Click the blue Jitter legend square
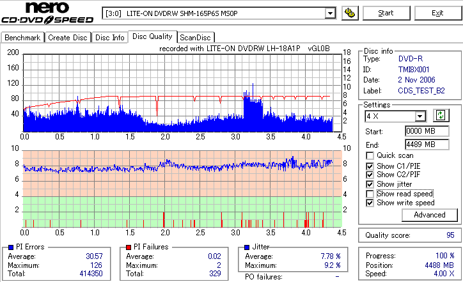 [247, 247]
